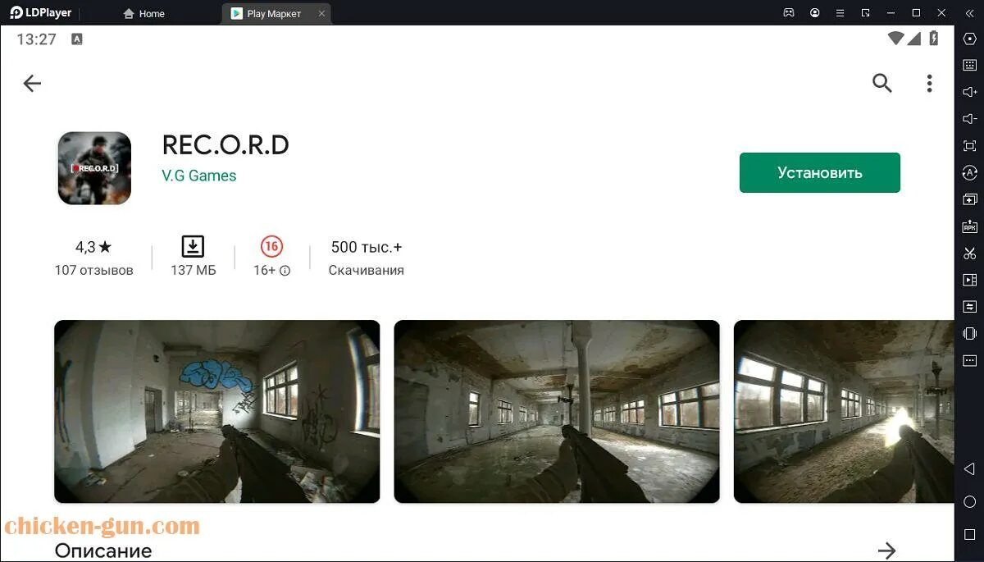Viewport: 984px width, 562px height.
Task: Click the LDPlayer mini-window mode icon
Action: (865, 13)
